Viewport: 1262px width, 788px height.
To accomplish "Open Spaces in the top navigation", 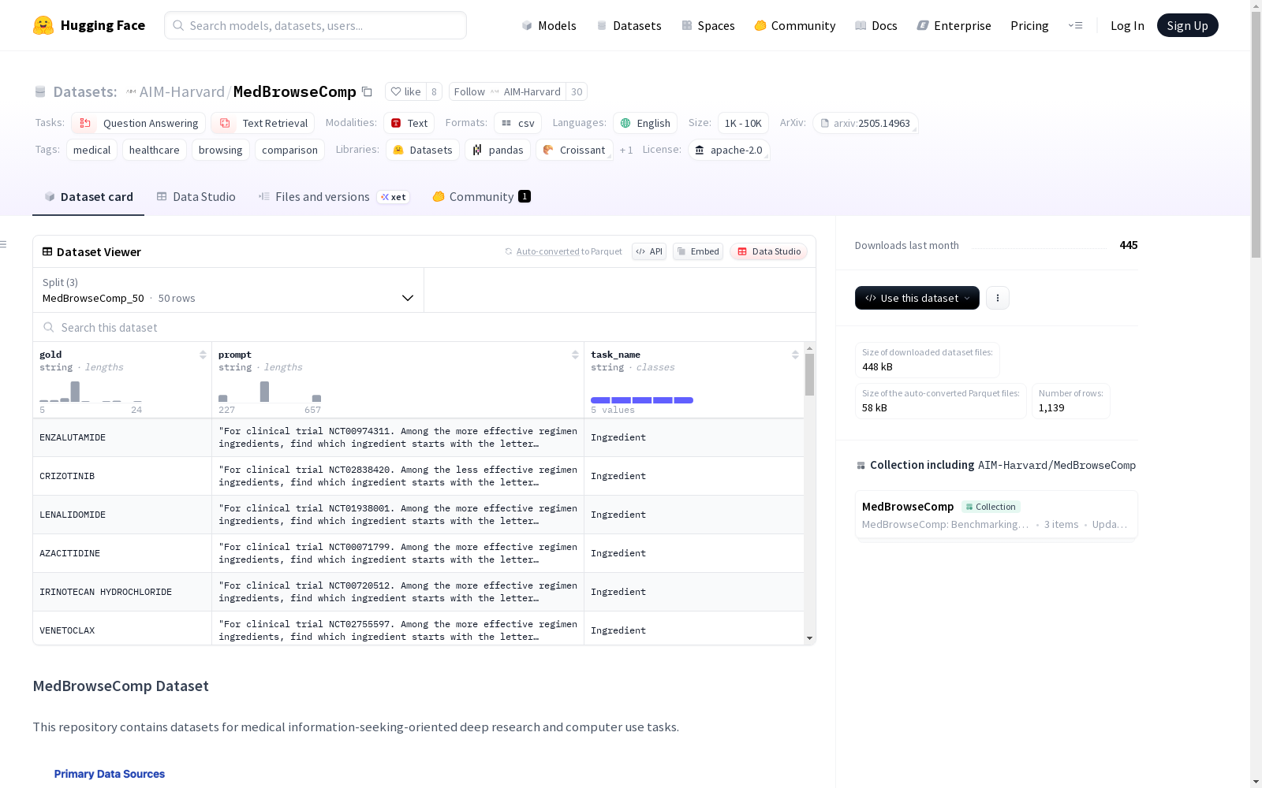I will (x=708, y=25).
